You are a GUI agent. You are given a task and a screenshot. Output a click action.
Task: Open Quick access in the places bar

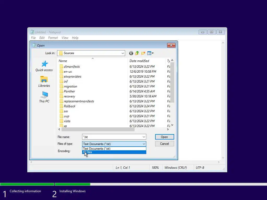(44, 66)
